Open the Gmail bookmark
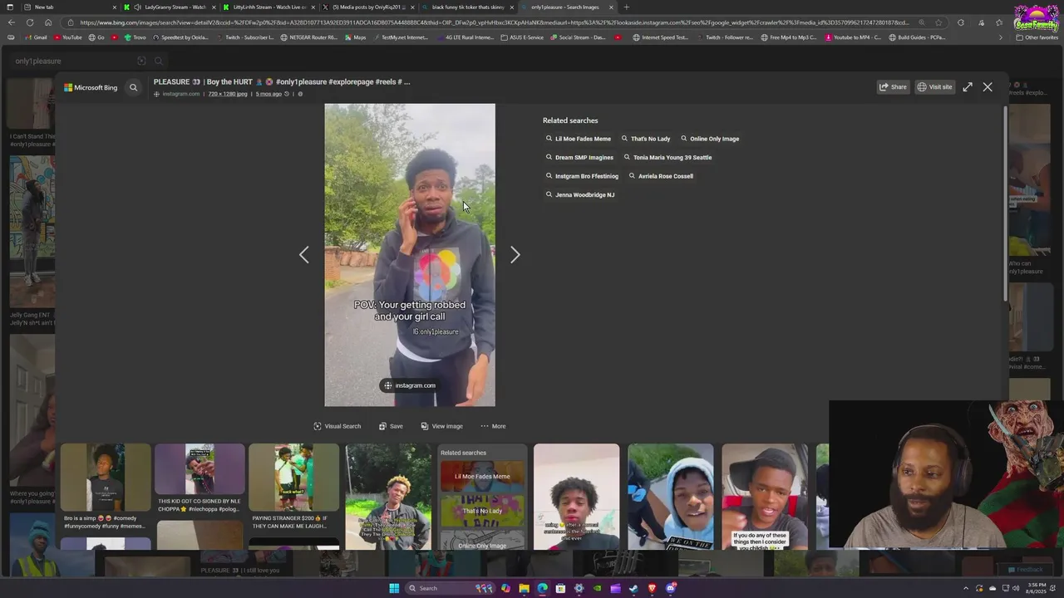The width and height of the screenshot is (1064, 598). [36, 37]
